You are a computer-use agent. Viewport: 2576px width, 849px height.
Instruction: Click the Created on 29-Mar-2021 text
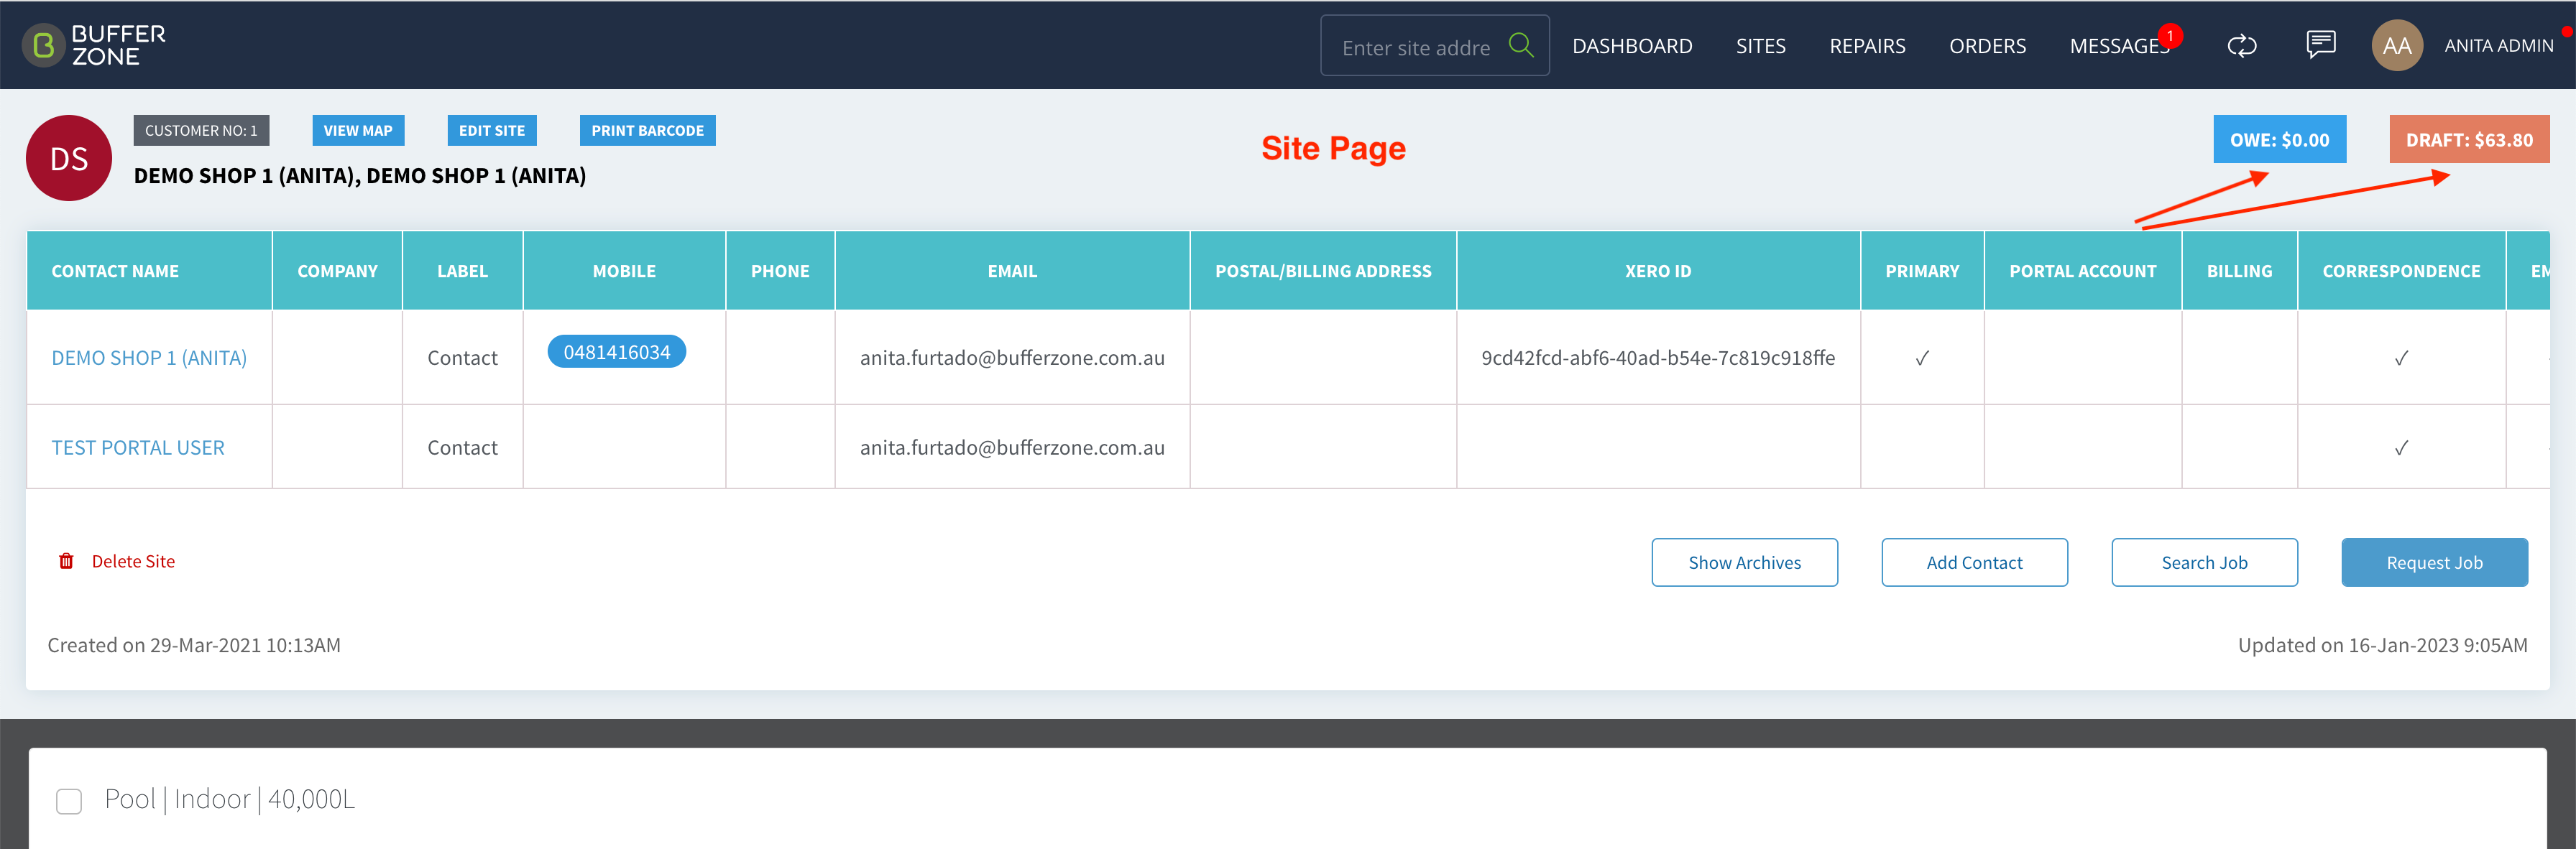point(194,645)
